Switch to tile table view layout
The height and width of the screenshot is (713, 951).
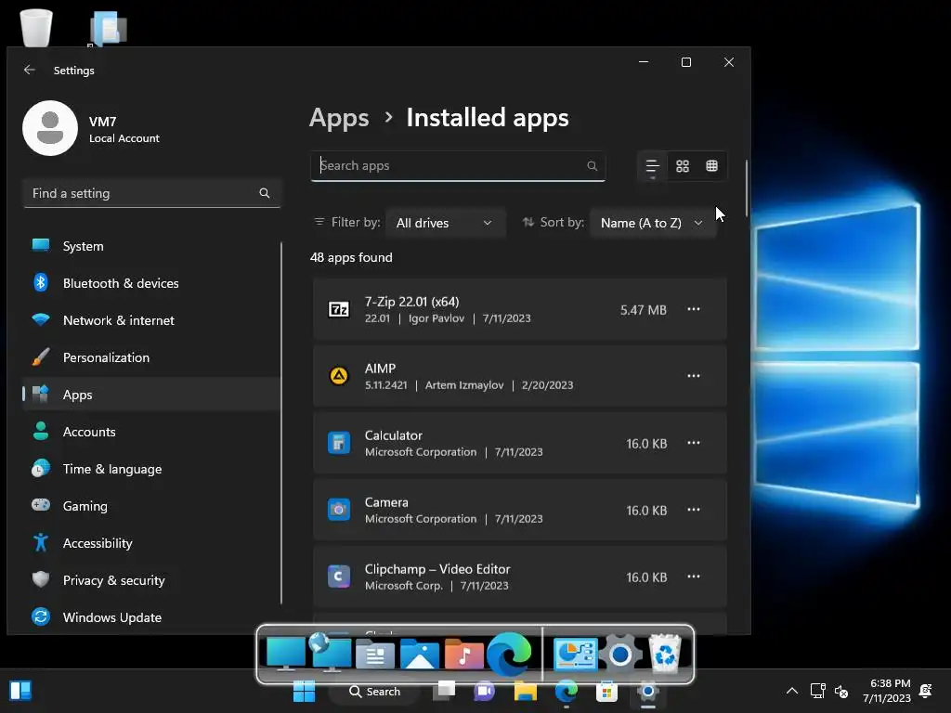coord(712,165)
